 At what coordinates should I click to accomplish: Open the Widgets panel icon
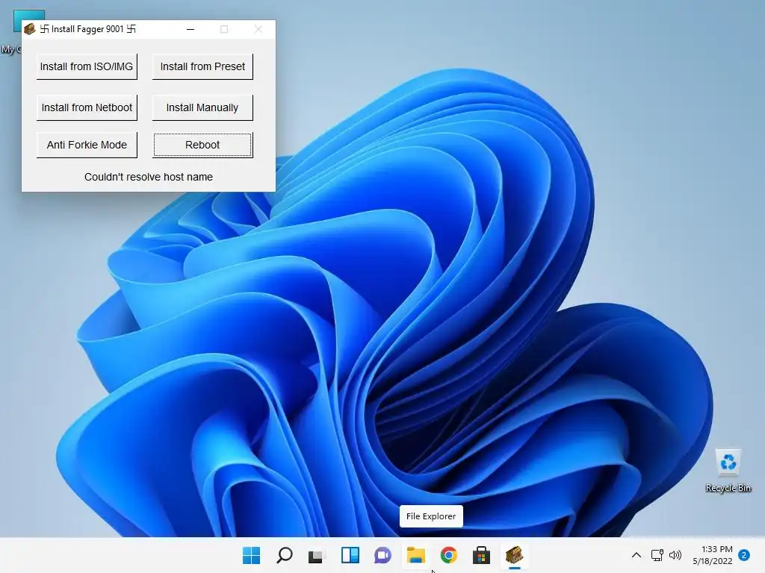[350, 555]
